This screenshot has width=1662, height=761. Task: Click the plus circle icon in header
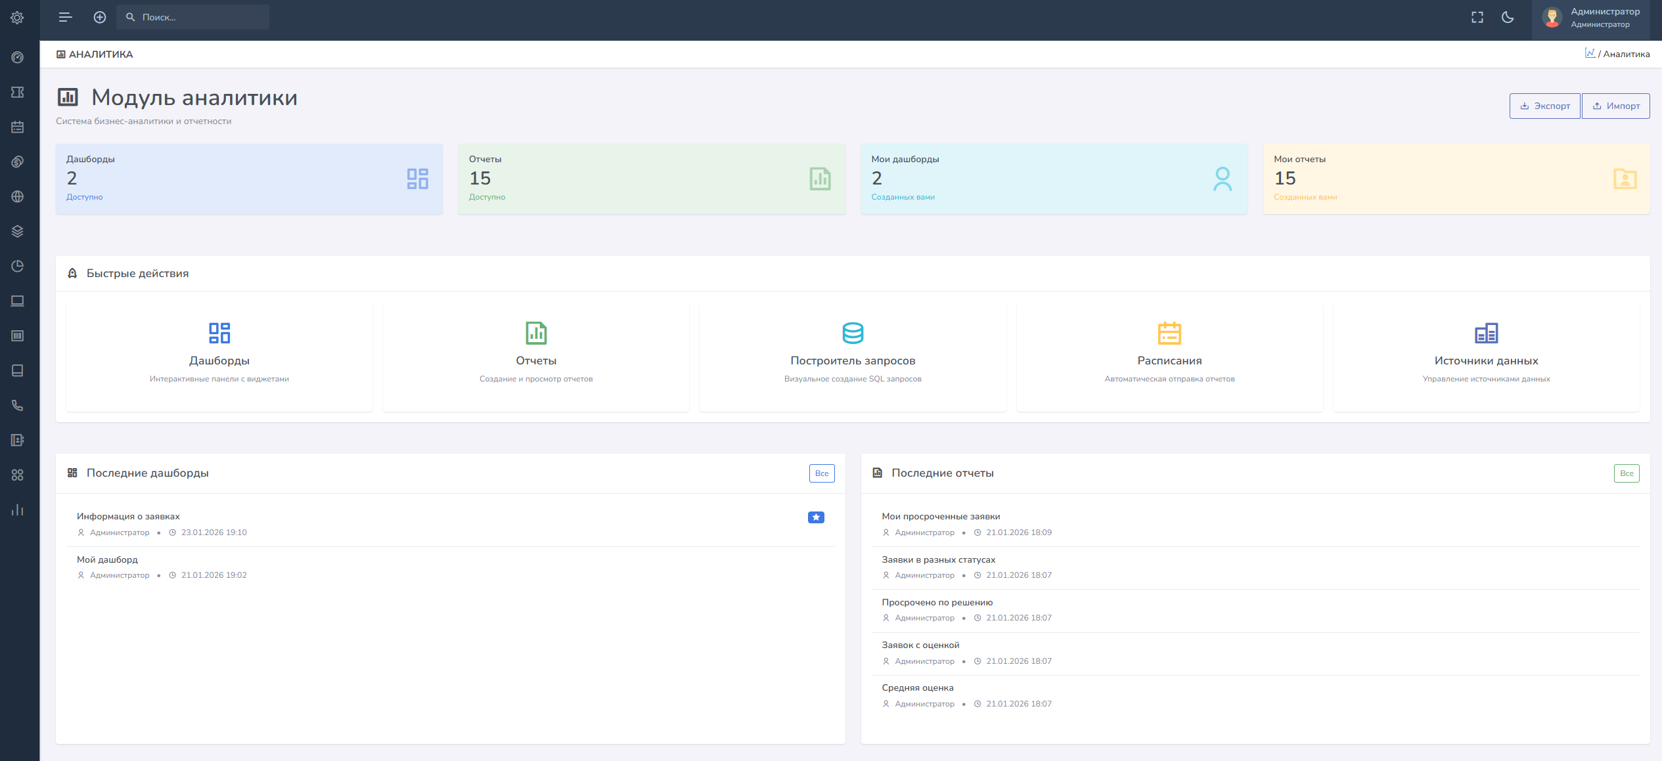pos(100,18)
